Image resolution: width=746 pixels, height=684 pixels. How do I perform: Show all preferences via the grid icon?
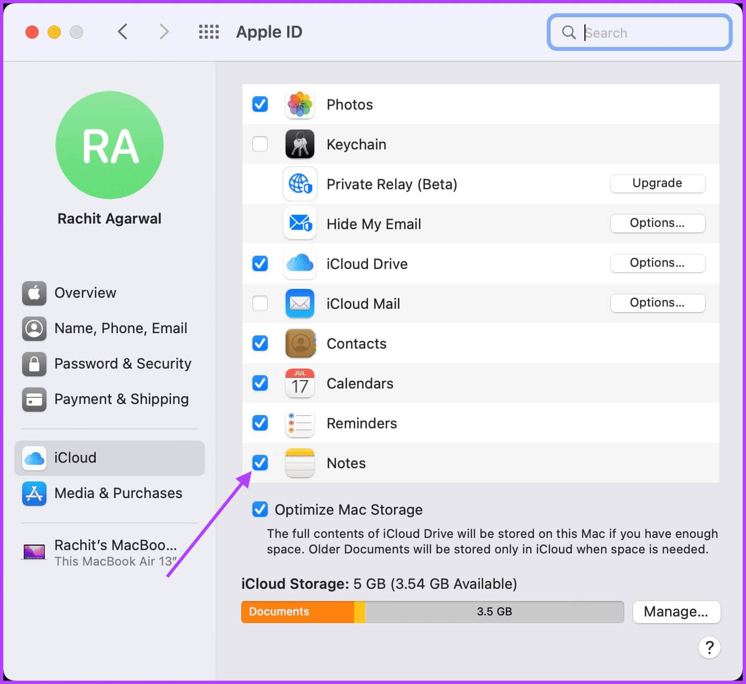(209, 32)
